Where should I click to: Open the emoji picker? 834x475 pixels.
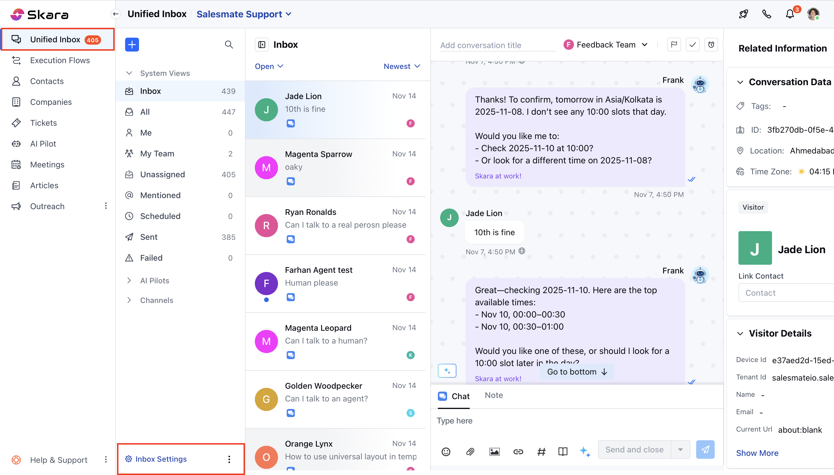(446, 452)
